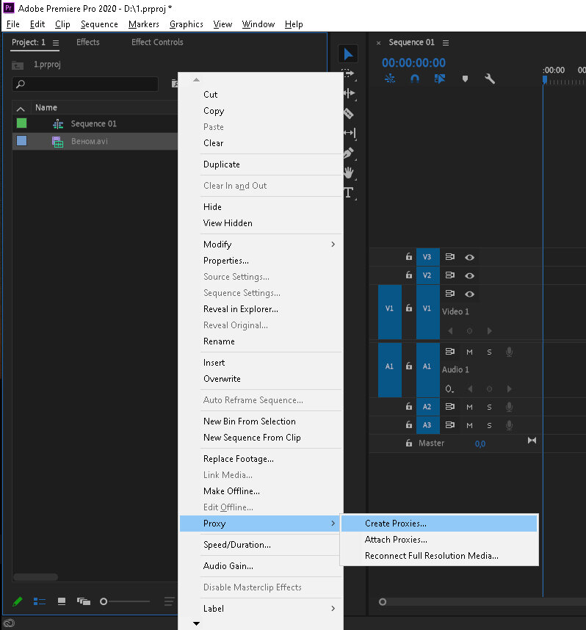Toggle sync lock on track V3
The height and width of the screenshot is (630, 586).
[449, 257]
